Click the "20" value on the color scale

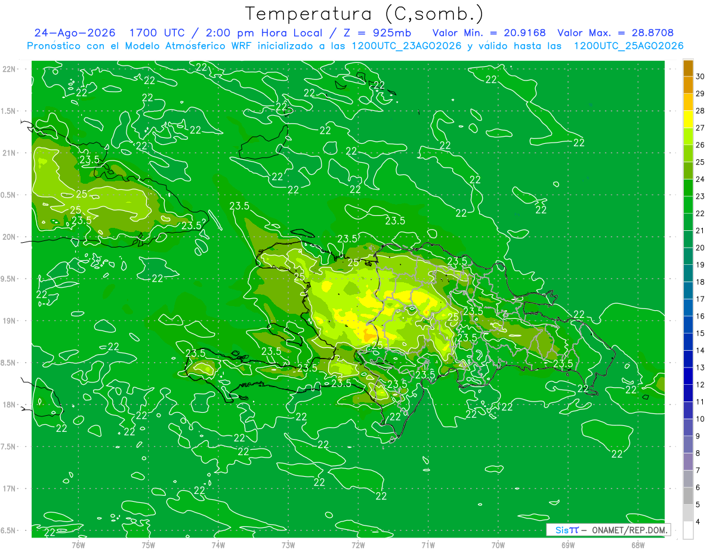click(700, 248)
